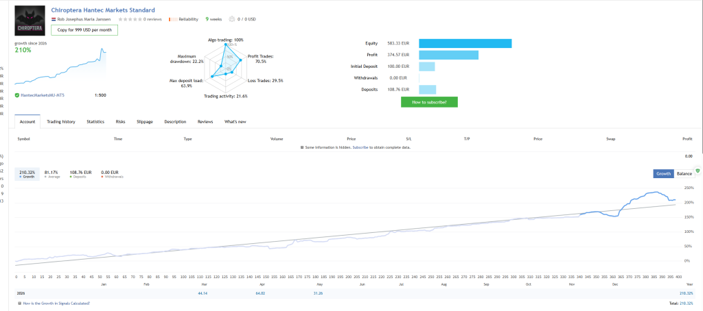
Task: Switch chart to Balance view
Action: pos(684,173)
